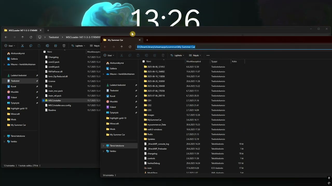Open the three-dots more options menu
The width and height of the screenshot is (332, 186).
click(208, 55)
